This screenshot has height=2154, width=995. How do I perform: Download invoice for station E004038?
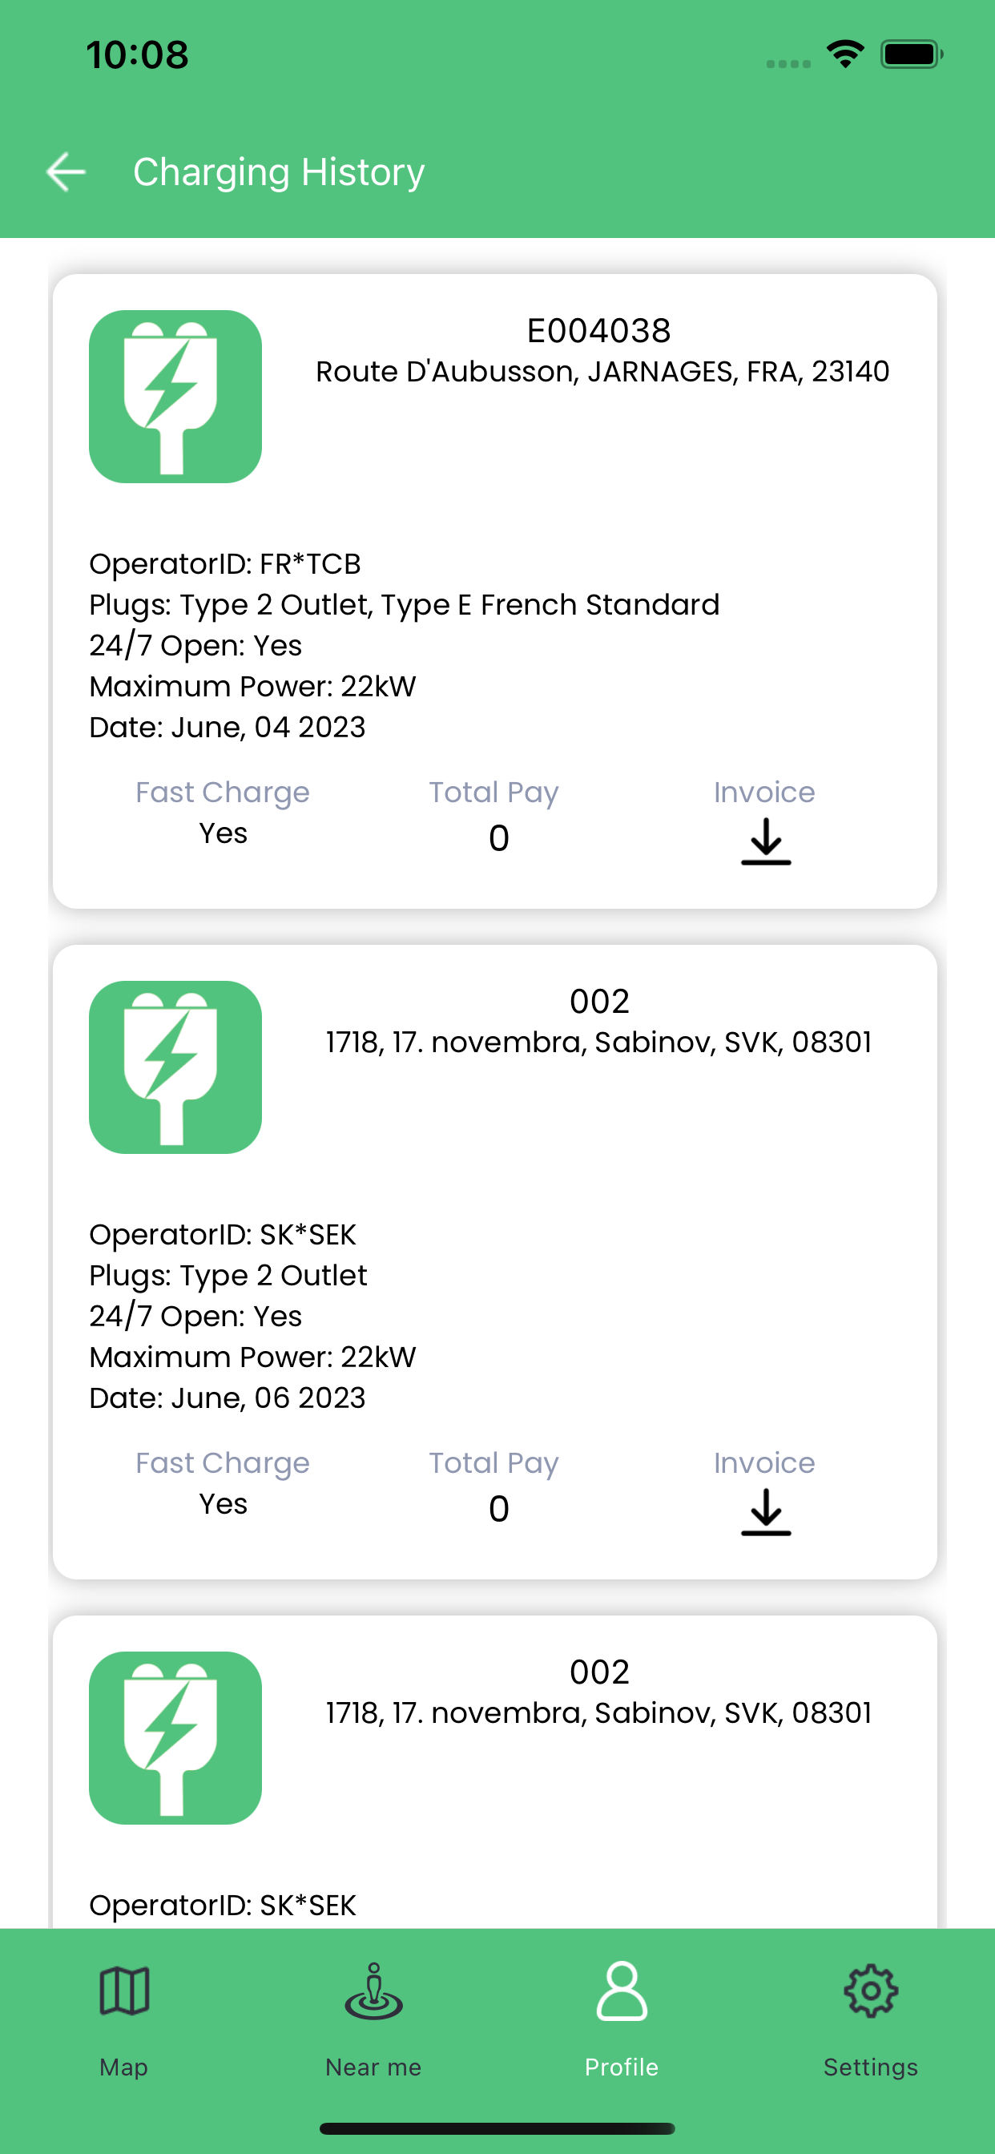tap(765, 841)
